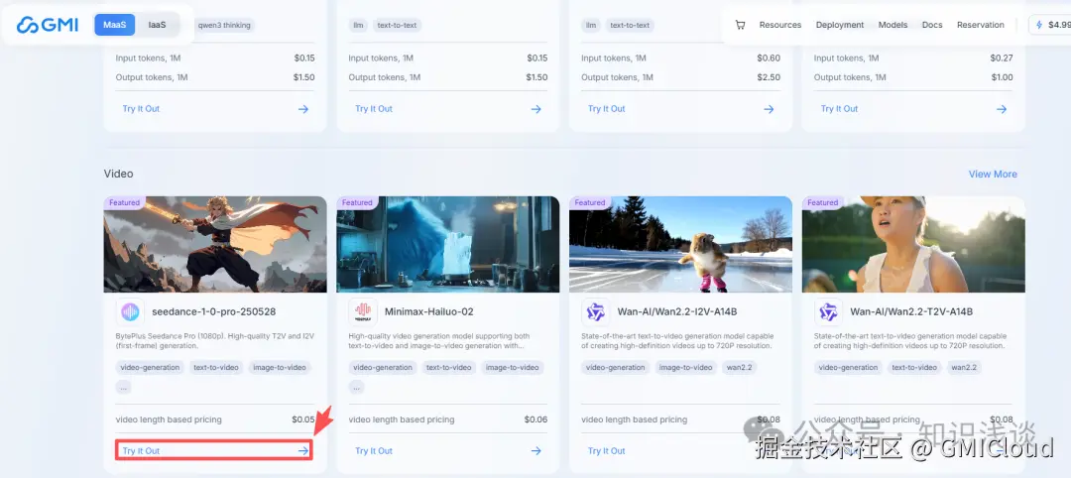Open seedance anime swordsman thumbnail
The image size is (1071, 478).
click(x=215, y=245)
